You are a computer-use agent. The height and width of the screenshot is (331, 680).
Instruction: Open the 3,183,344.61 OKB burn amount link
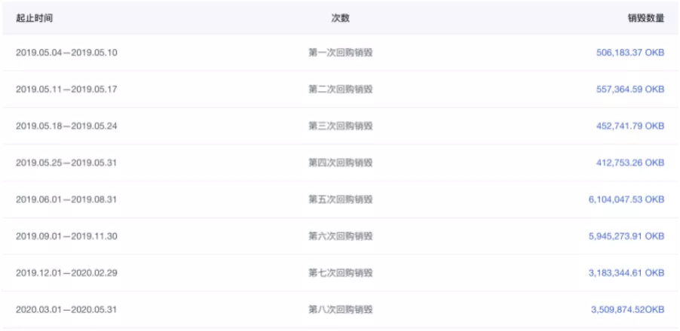(626, 274)
